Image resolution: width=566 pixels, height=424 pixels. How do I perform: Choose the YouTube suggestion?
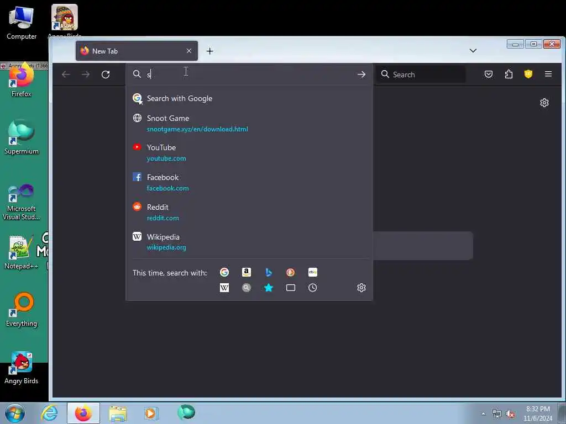(x=249, y=152)
